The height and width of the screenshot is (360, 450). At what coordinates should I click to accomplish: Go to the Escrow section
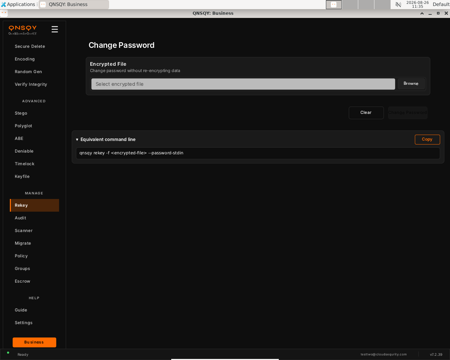pyautogui.click(x=34, y=281)
